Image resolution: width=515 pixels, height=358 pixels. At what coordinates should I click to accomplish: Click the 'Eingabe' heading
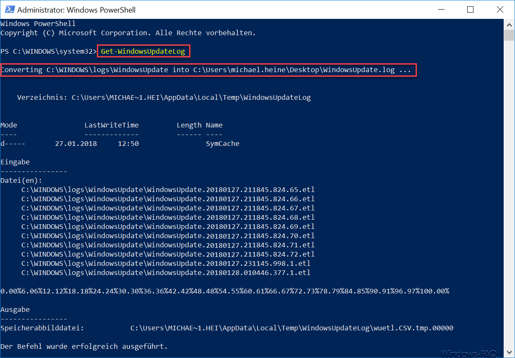click(15, 162)
